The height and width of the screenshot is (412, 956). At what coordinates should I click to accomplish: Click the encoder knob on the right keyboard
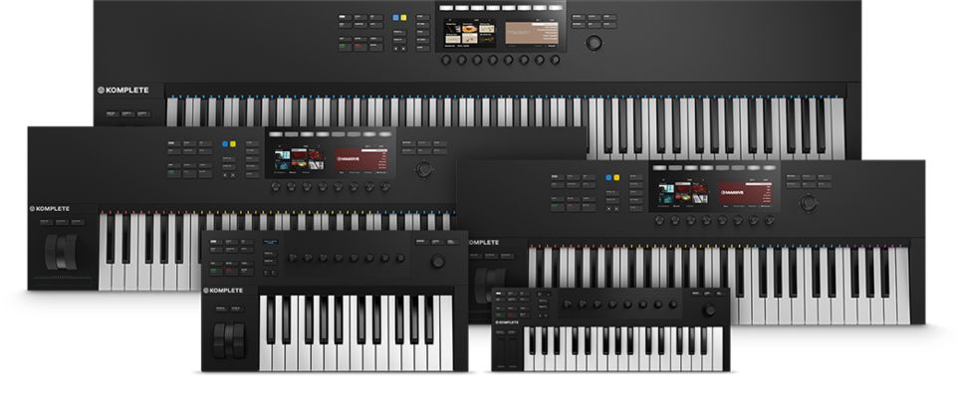(x=809, y=202)
